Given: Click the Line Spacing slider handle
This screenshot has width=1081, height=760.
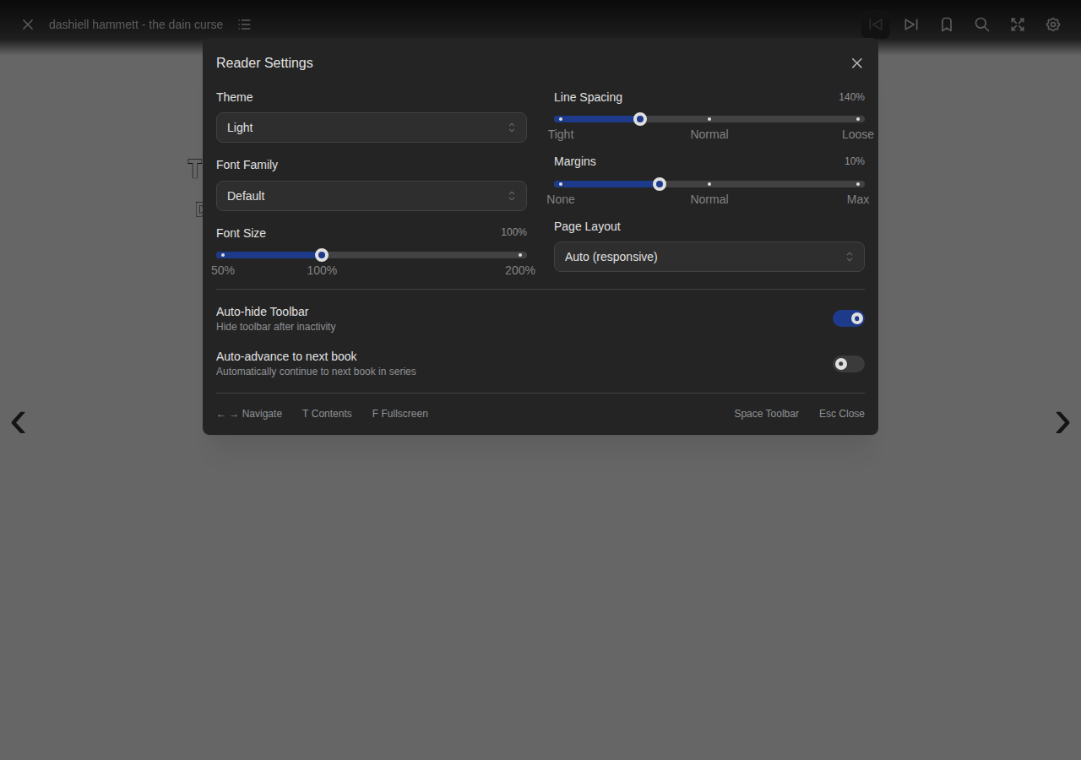Looking at the screenshot, I should 640,119.
